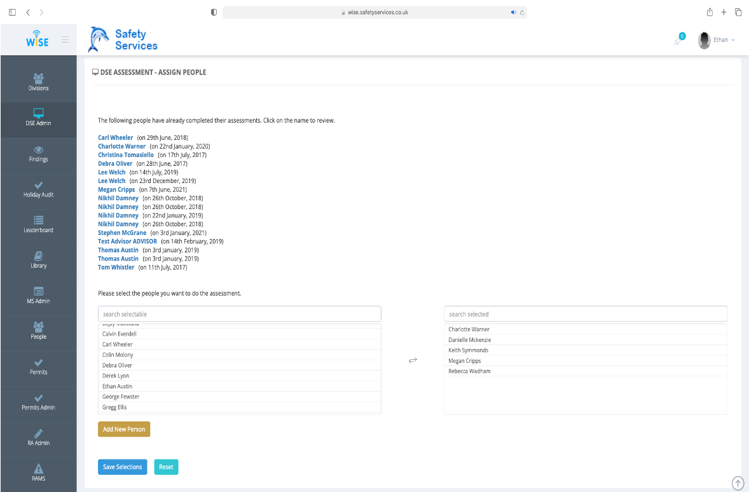749x492 pixels.
Task: Open the notifications icon with badge
Action: 679,39
